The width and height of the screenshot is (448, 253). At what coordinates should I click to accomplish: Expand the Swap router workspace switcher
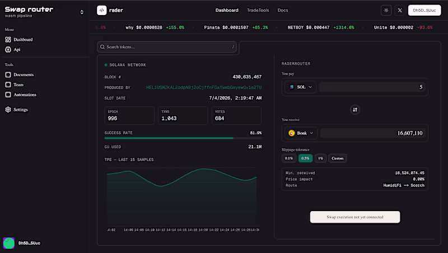pyautogui.click(x=82, y=12)
